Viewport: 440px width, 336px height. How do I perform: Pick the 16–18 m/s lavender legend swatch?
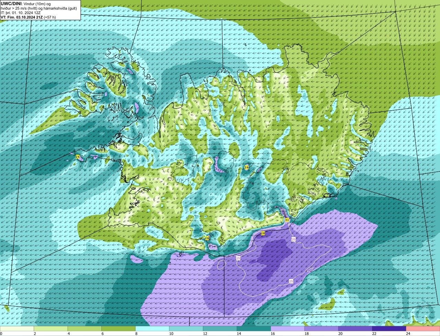[x=288, y=329]
